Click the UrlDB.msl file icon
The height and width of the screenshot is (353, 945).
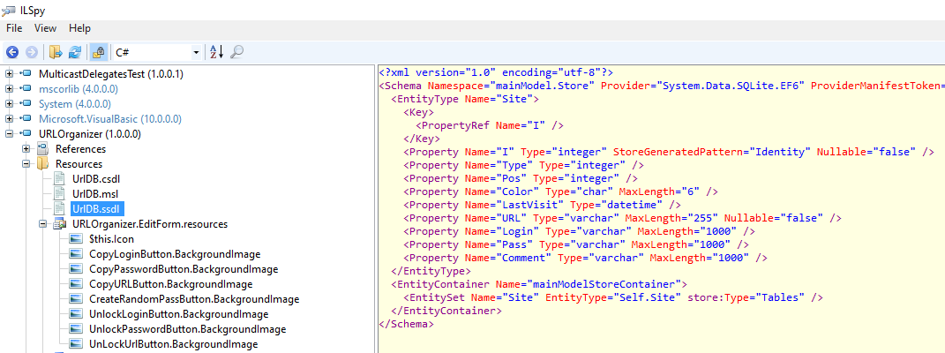(59, 194)
